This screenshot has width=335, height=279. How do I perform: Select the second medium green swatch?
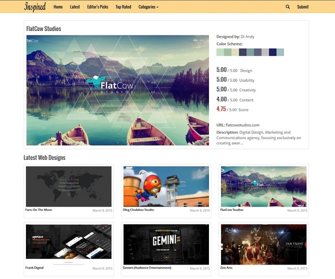click(x=227, y=52)
